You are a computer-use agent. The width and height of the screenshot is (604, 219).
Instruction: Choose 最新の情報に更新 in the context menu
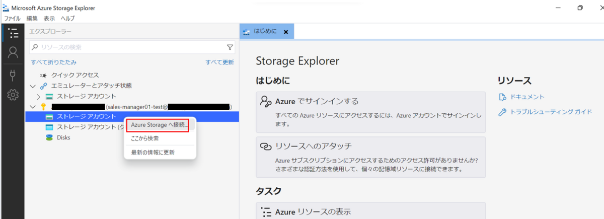point(159,152)
